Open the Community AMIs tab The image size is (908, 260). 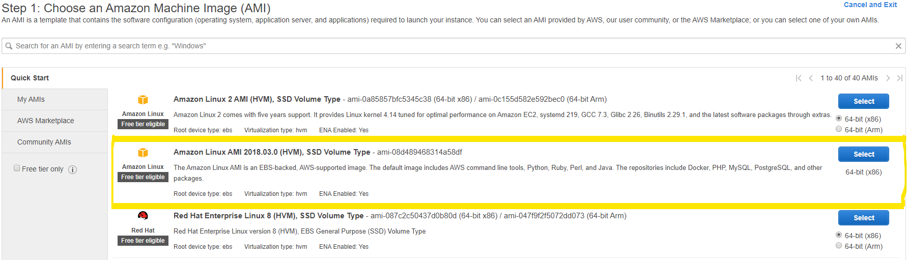click(x=44, y=142)
